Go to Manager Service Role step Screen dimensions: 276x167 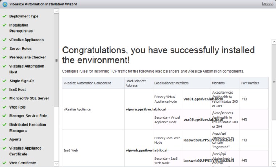click(x=28, y=116)
